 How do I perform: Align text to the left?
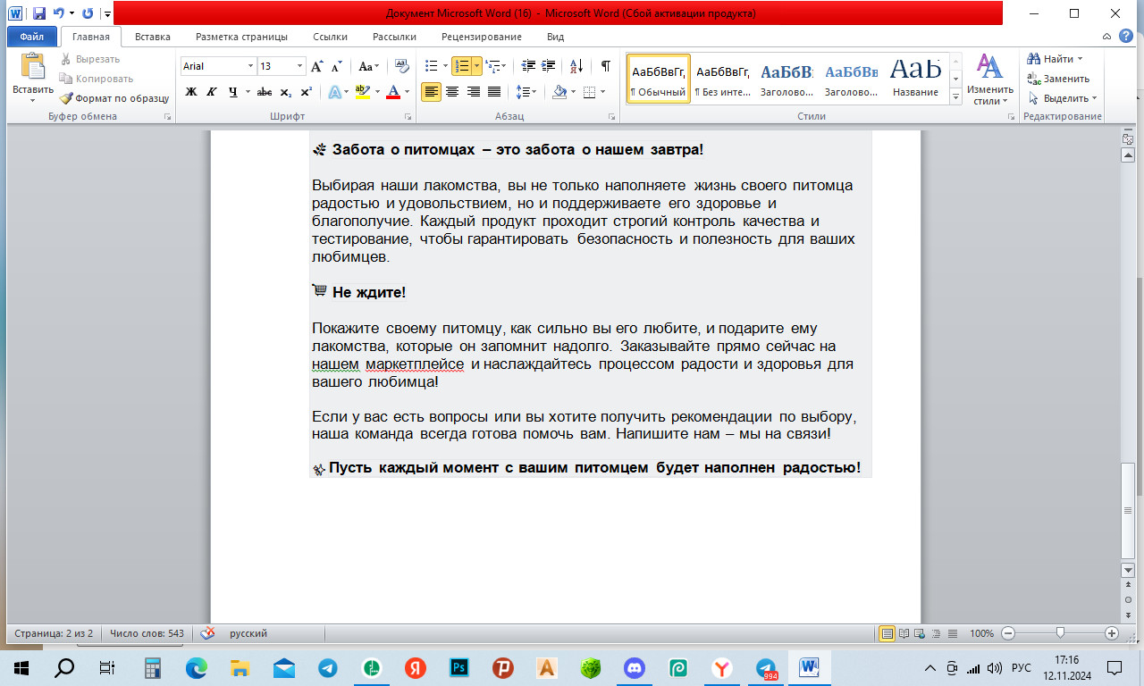(x=431, y=92)
